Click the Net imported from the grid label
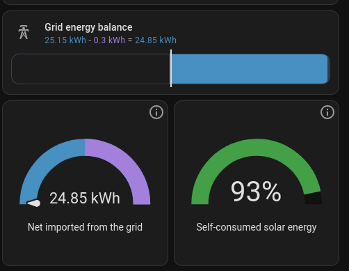The height and width of the screenshot is (271, 349). [85, 227]
